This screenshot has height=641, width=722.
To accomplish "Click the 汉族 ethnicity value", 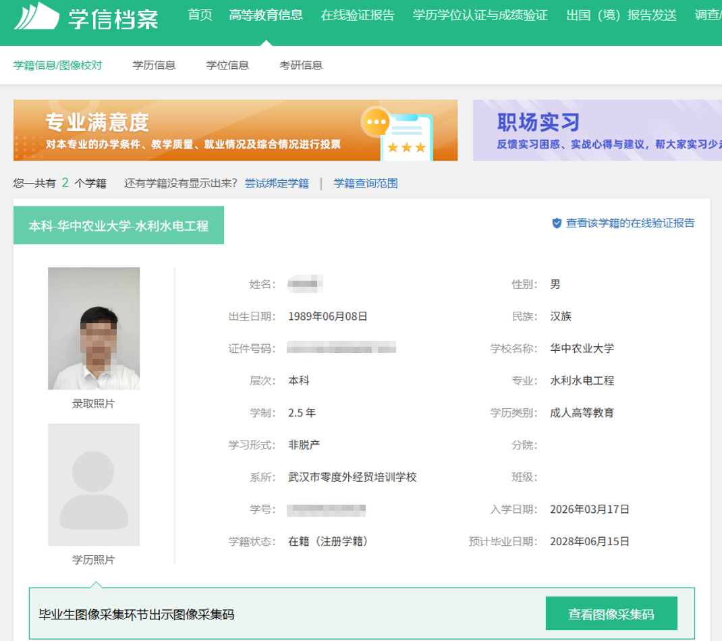I will coord(561,316).
